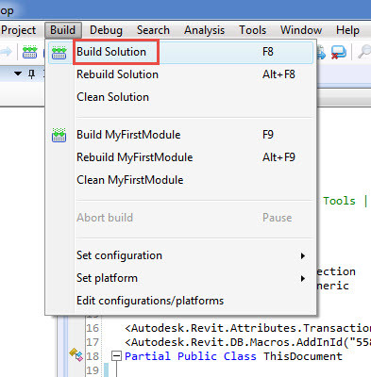Expand the Set configuration submenu arrow

303,255
